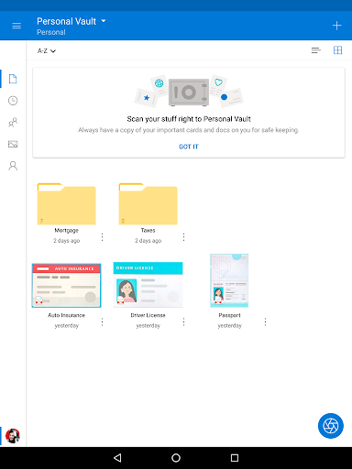Expand the A-Z sort dropdown
The image size is (352, 469).
click(x=47, y=50)
